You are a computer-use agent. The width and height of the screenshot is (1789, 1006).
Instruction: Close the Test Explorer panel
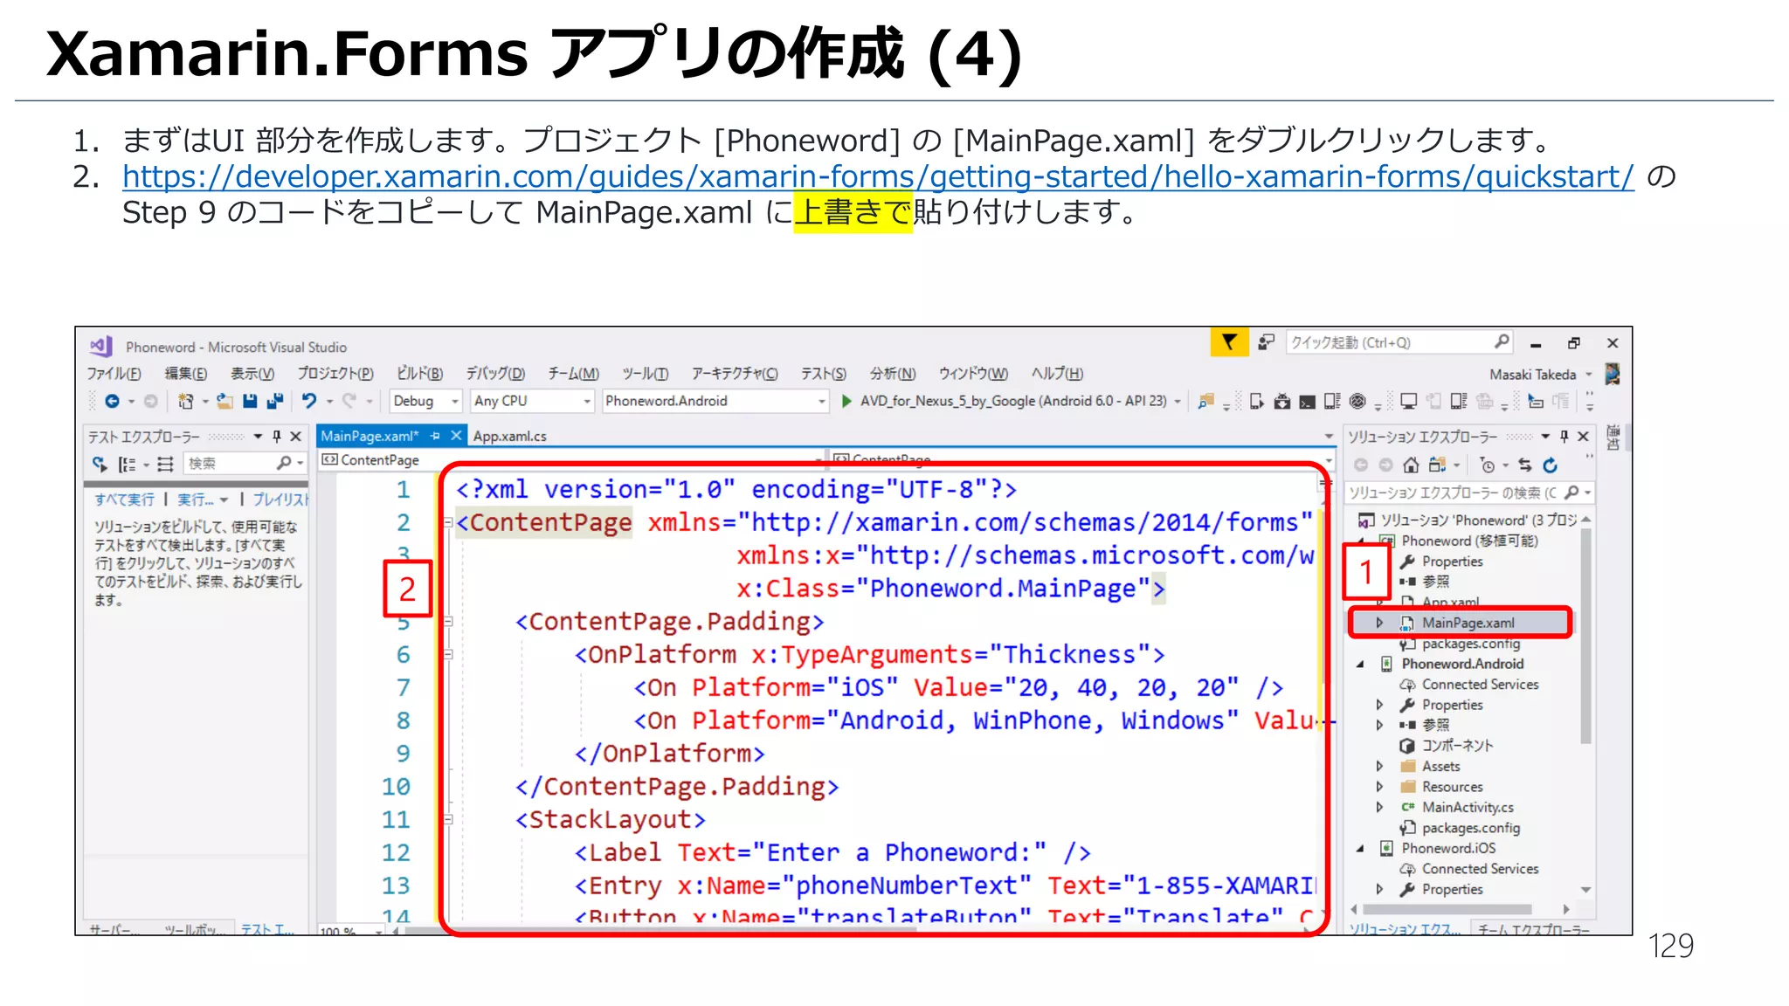click(x=296, y=436)
